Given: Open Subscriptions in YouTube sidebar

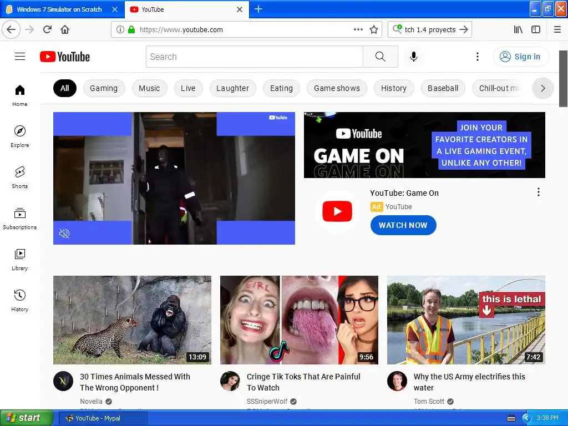Looking at the screenshot, I should click(19, 219).
